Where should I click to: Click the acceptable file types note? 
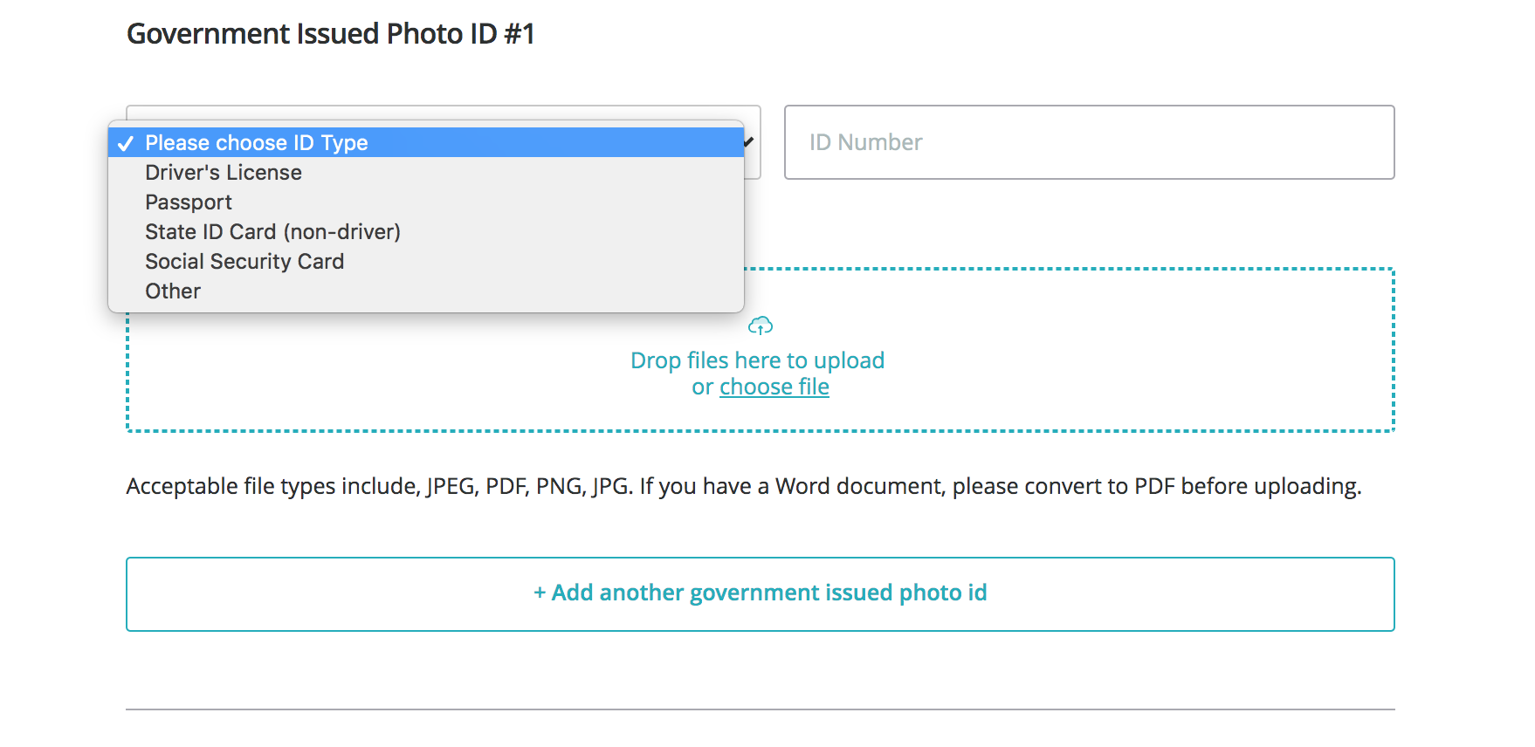743,486
